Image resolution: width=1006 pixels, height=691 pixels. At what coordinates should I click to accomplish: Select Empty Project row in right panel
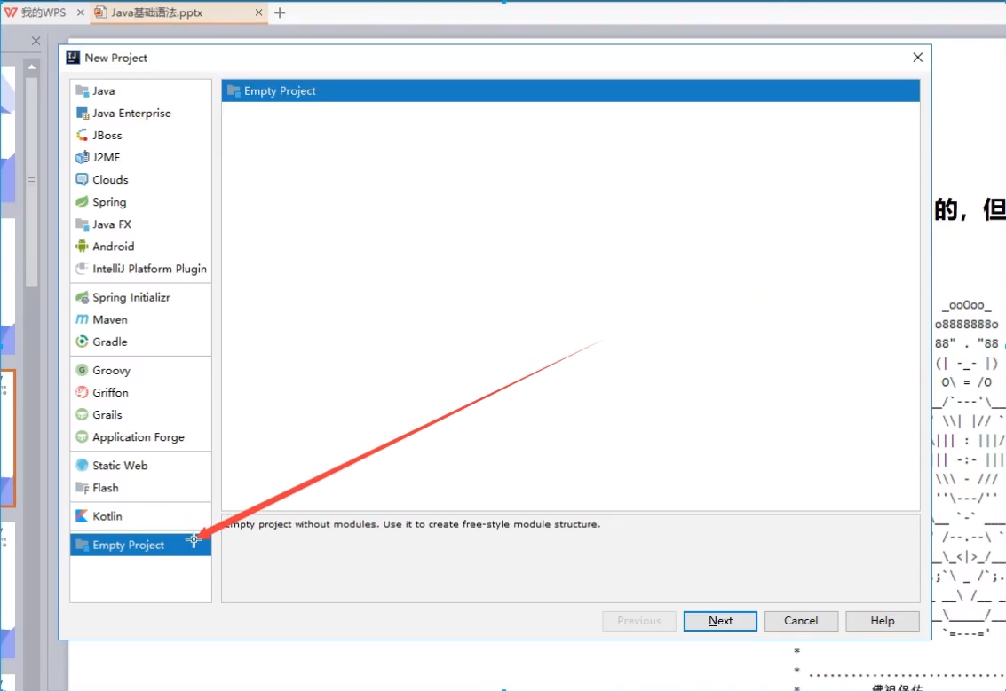tap(570, 91)
